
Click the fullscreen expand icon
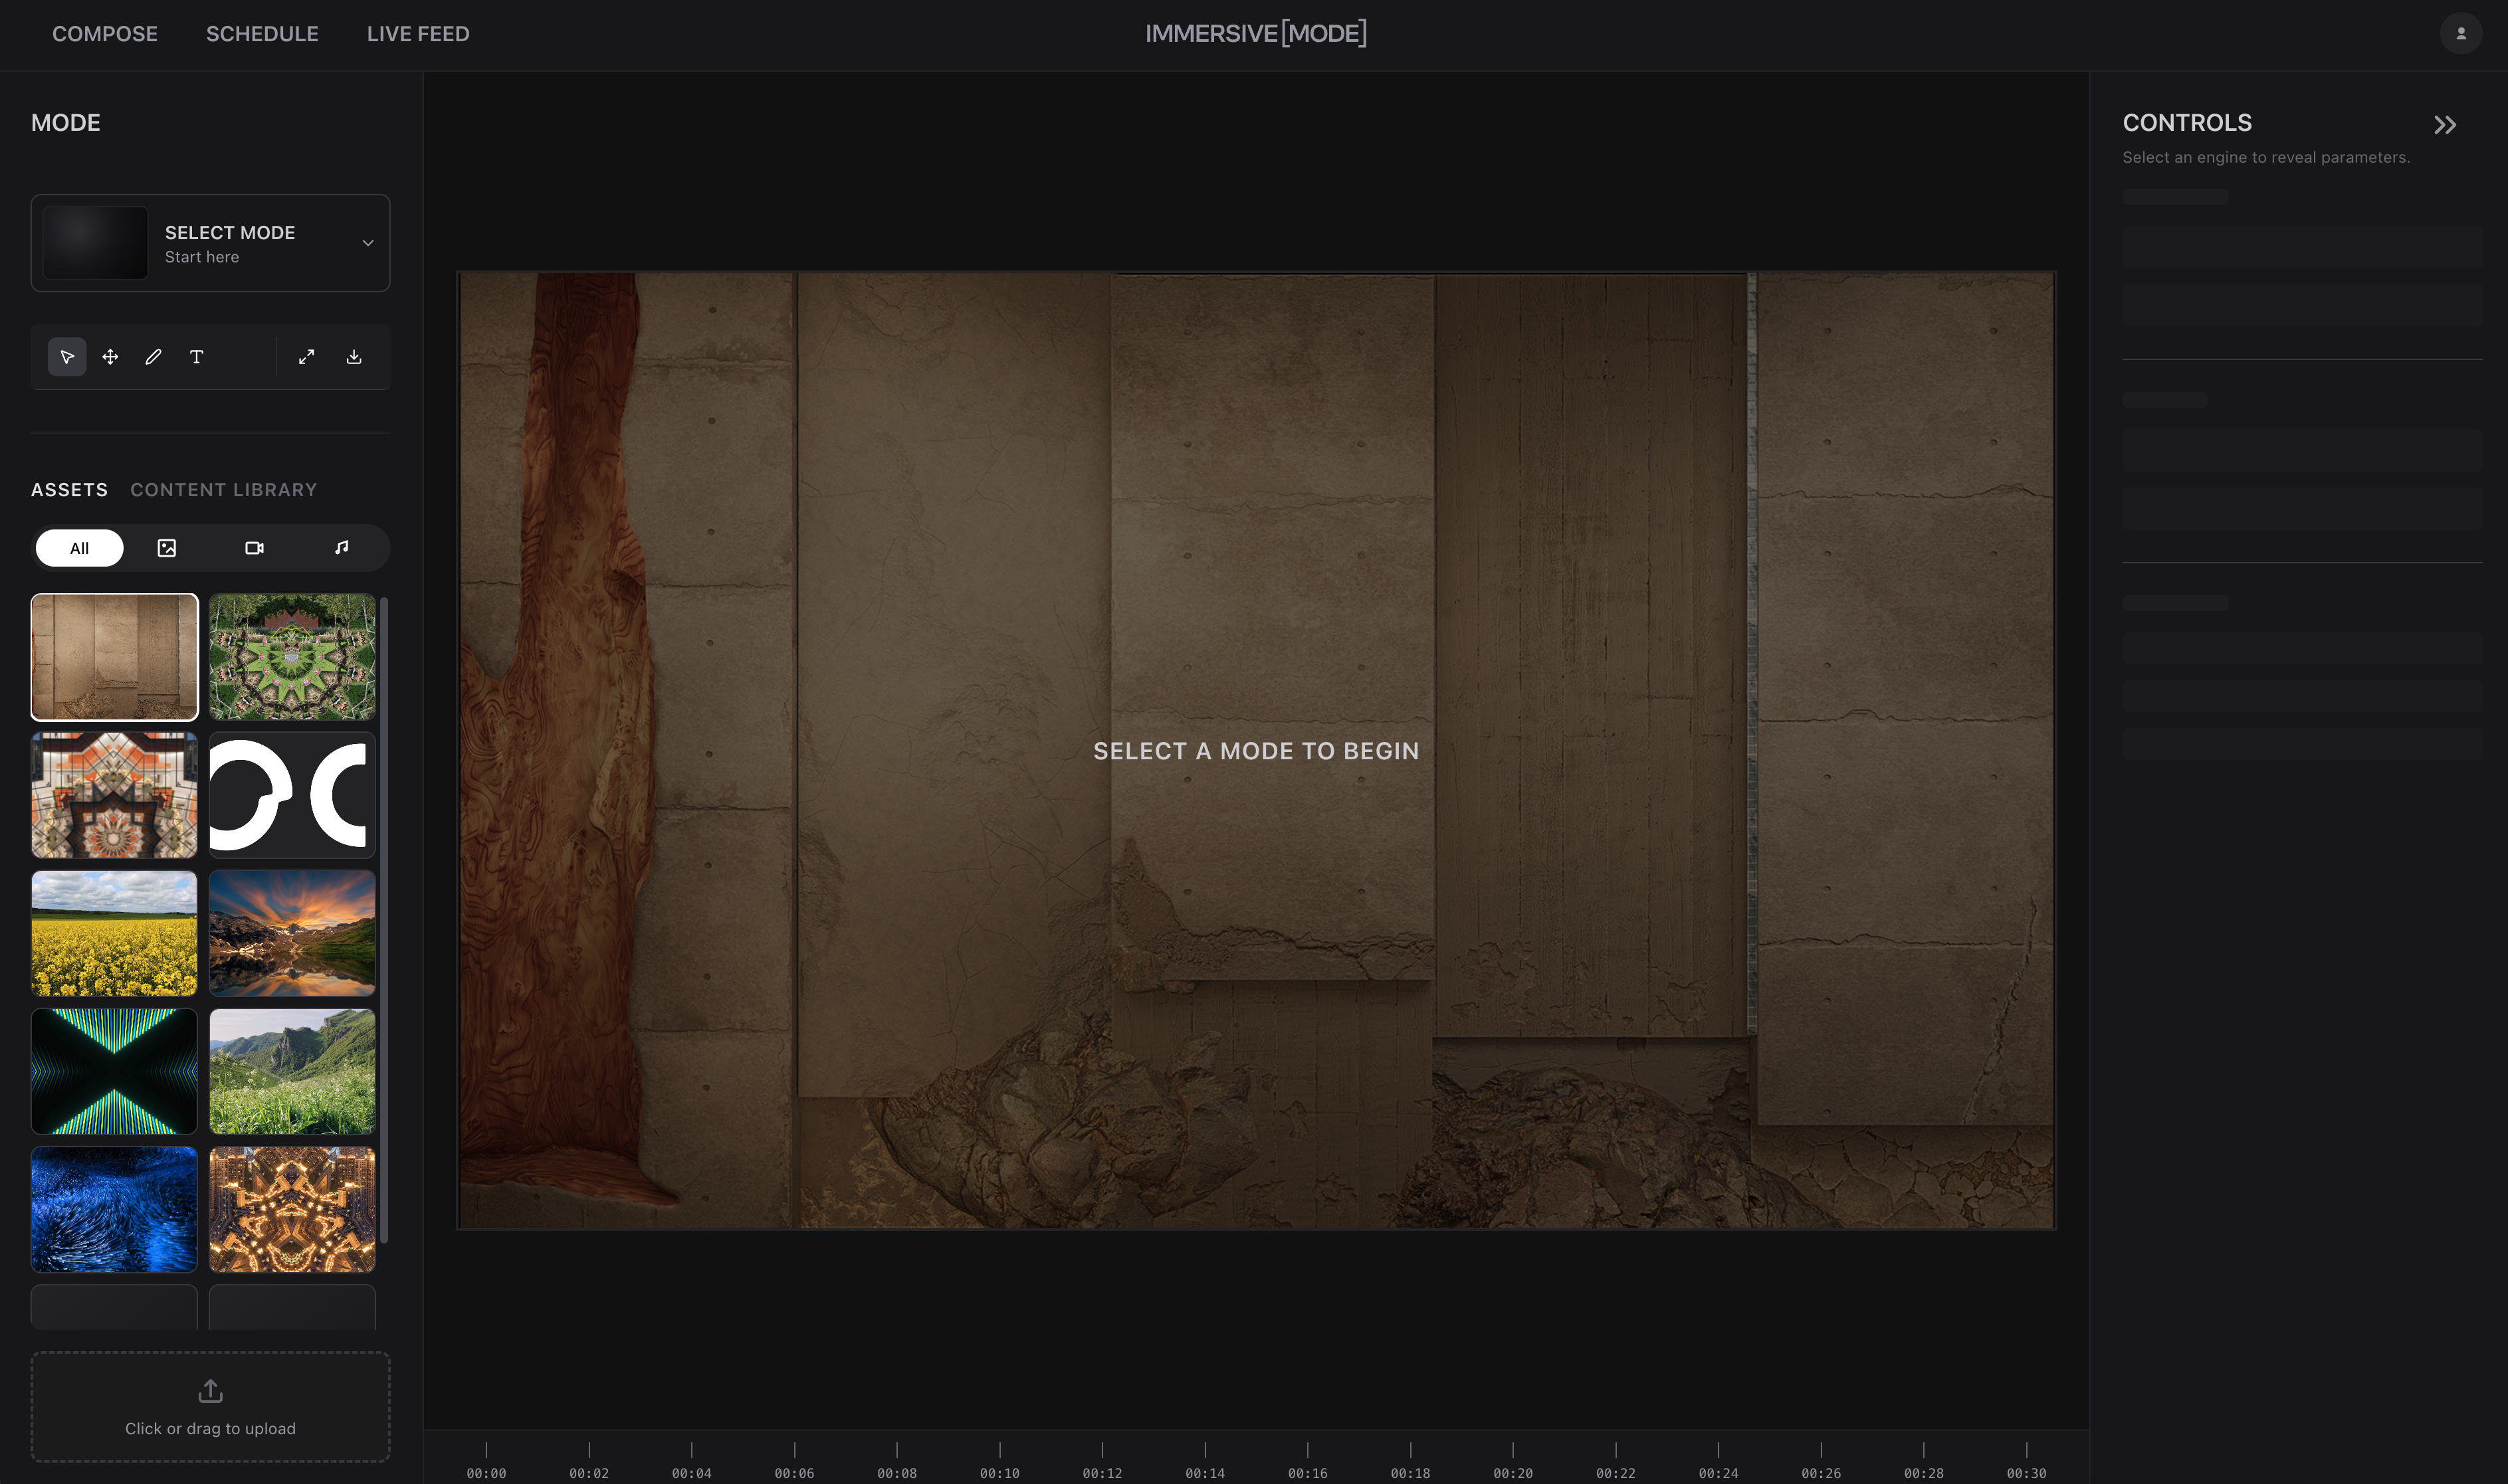coord(306,357)
